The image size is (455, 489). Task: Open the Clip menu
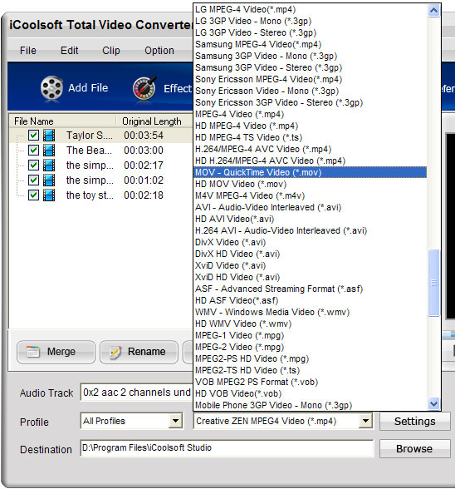coord(111,51)
